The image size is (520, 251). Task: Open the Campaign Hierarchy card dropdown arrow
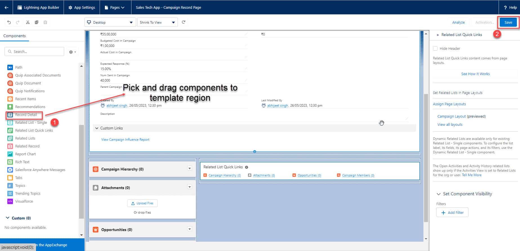(189, 168)
